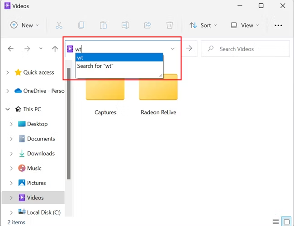
Task: Click the Share icon in toolbar
Action: tap(147, 25)
